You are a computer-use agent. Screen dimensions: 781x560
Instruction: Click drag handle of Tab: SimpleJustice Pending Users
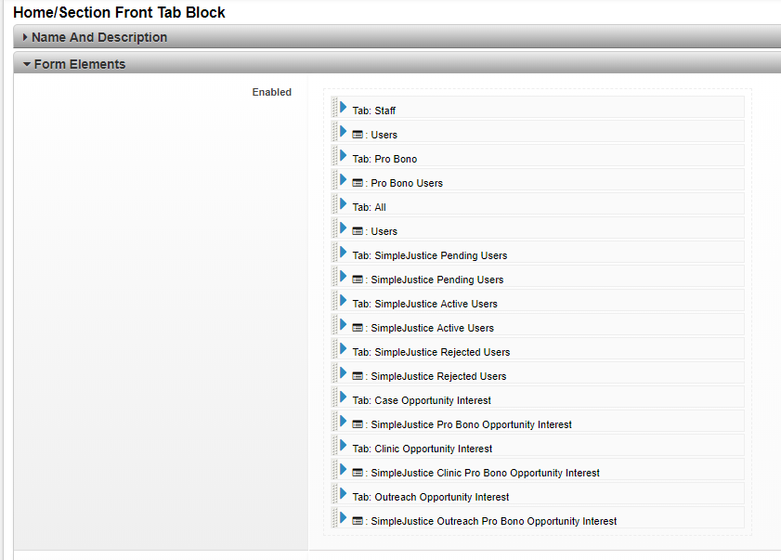pyautogui.click(x=334, y=252)
